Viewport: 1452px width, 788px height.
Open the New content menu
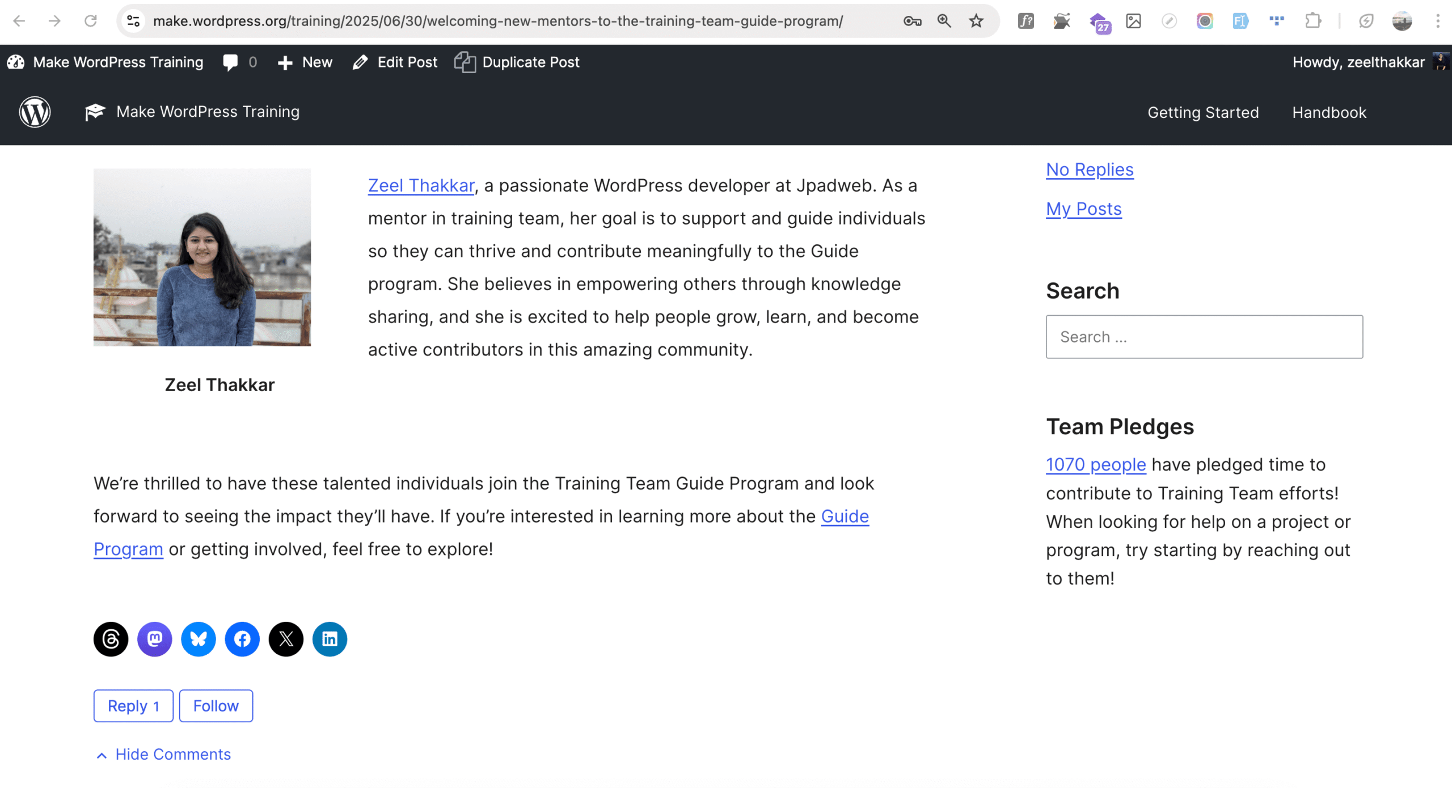coord(305,62)
